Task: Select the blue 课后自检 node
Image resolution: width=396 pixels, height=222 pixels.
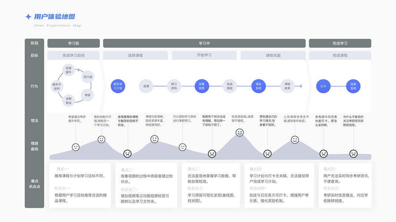Action: (x=259, y=86)
